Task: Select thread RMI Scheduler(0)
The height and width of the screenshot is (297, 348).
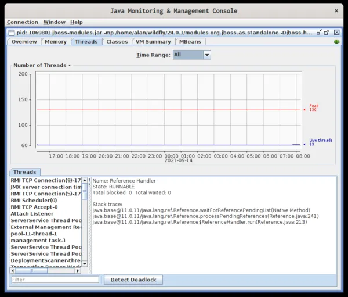Action: click(46, 200)
